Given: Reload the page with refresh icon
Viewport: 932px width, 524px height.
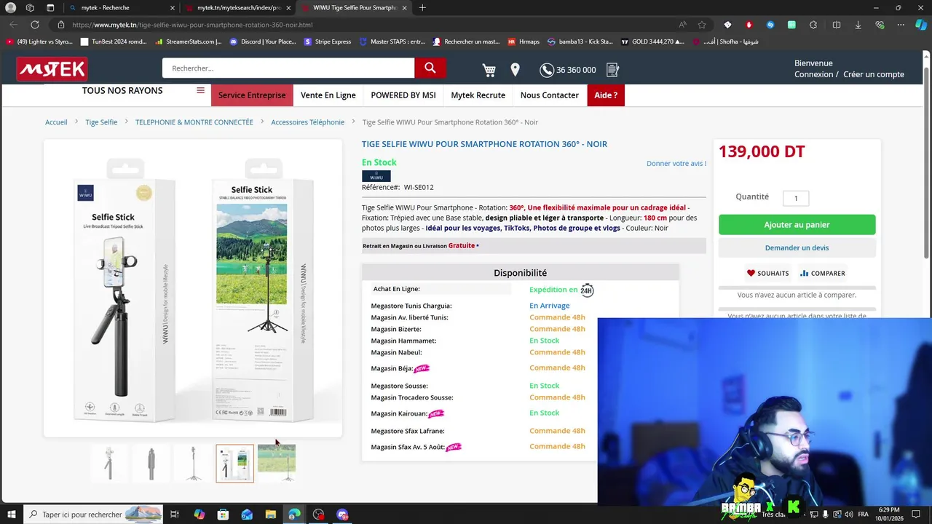Looking at the screenshot, I should [x=35, y=25].
